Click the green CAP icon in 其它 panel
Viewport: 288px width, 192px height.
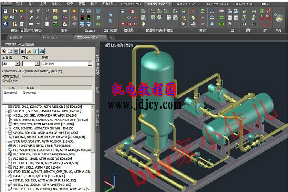pos(221,24)
